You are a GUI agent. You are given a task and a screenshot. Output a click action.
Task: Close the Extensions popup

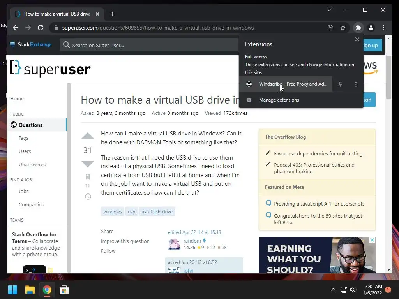tap(357, 39)
